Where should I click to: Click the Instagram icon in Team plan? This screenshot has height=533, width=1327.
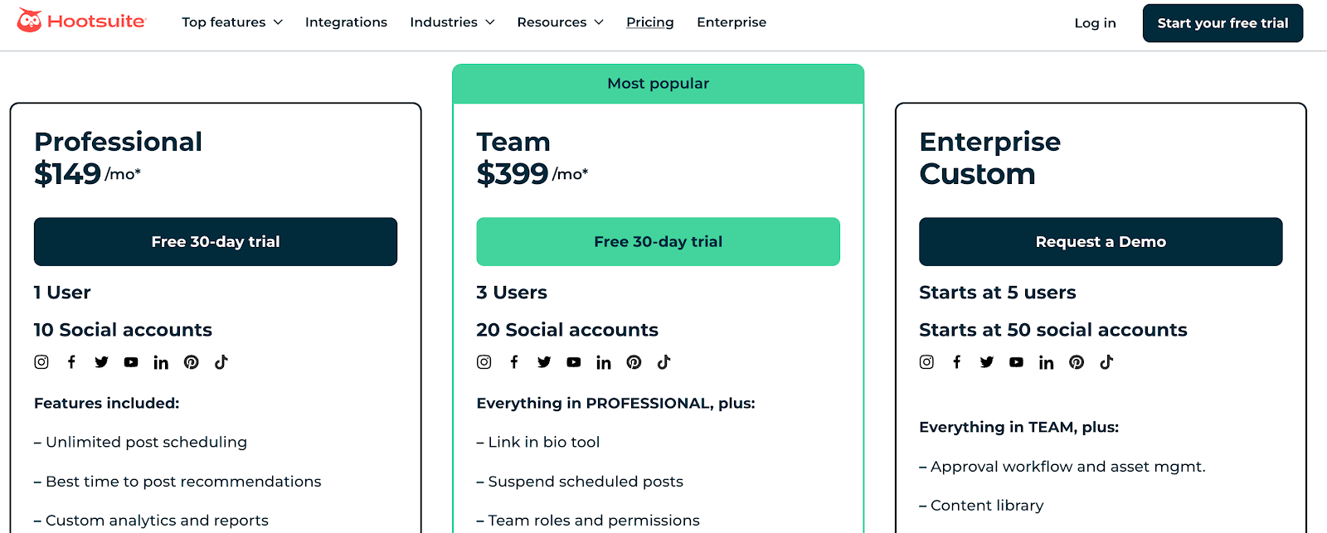[x=484, y=362]
